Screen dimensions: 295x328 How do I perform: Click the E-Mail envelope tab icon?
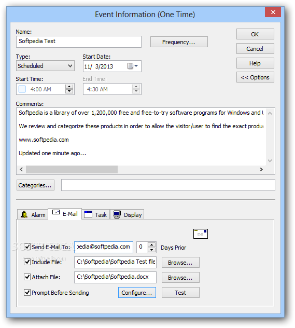[x=56, y=212]
